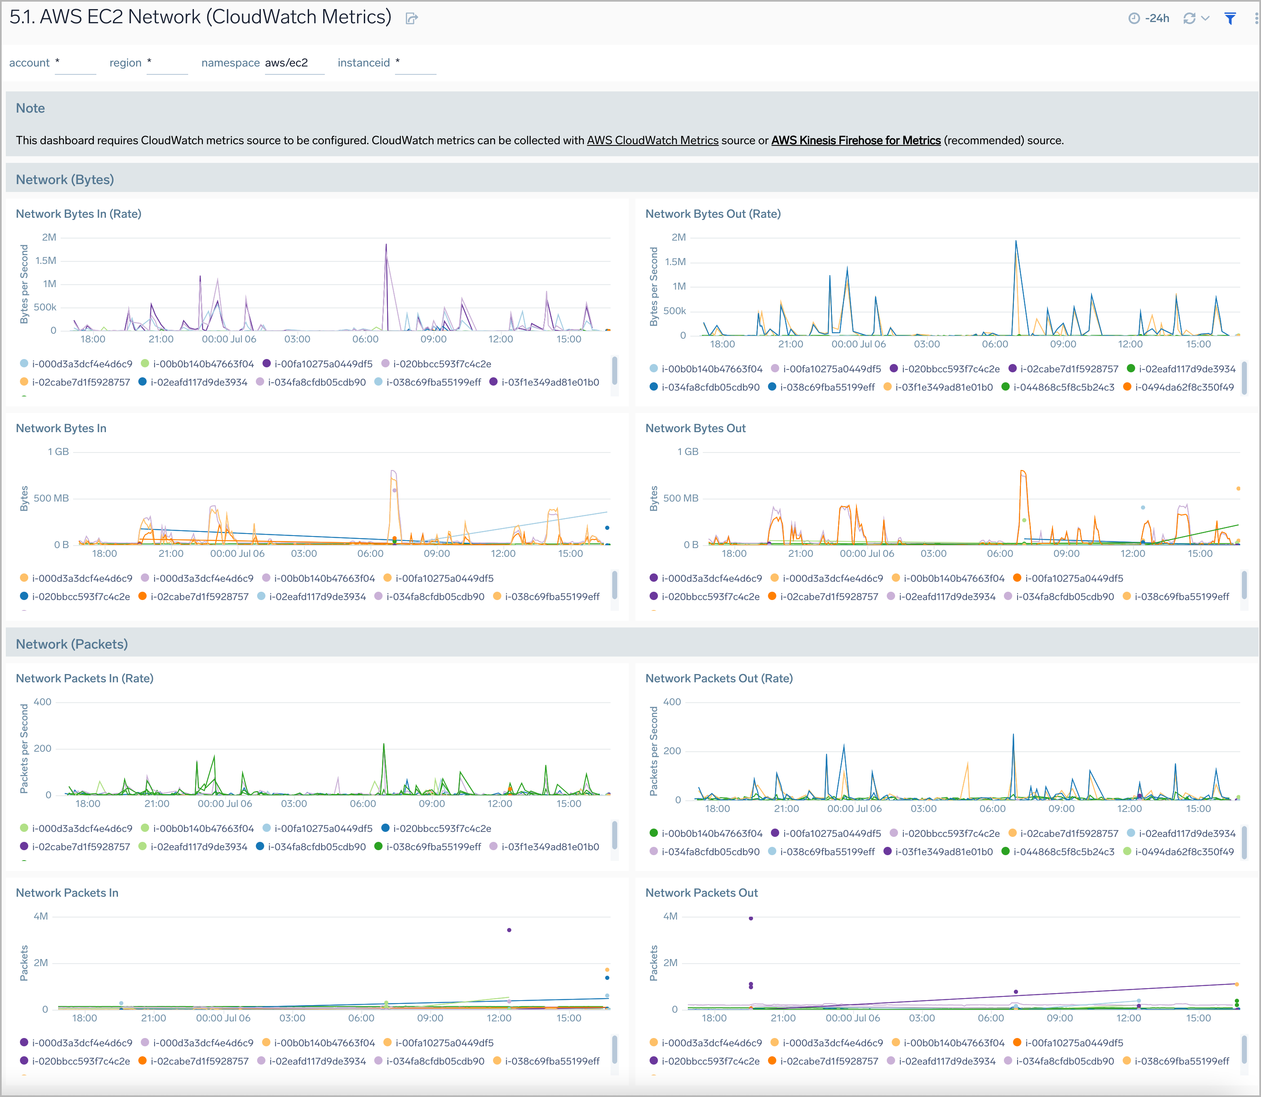Toggle i-03f1e349ad81e01b0 in Bytes In (Rate) legend

tap(544, 382)
